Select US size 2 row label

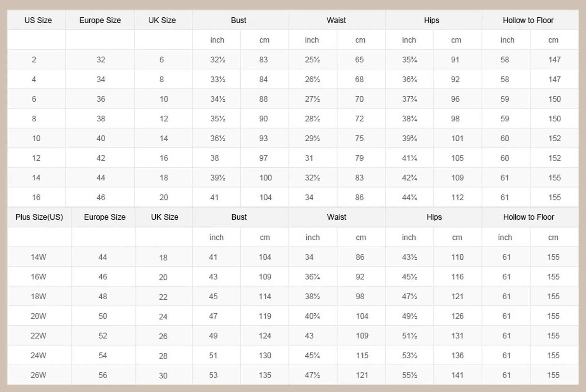(x=34, y=59)
